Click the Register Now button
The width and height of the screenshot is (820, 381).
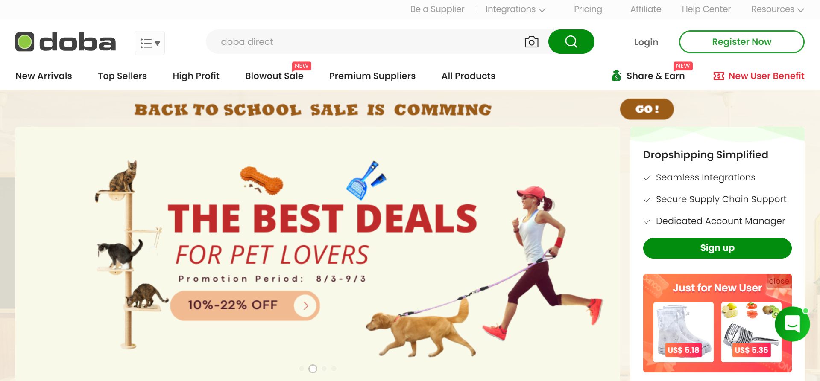pyautogui.click(x=741, y=42)
